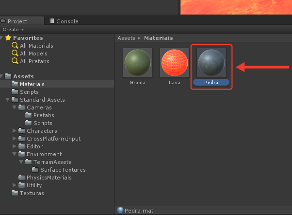Click the Cameras folder icon
The width and height of the screenshot is (292, 215).
[x=22, y=107]
